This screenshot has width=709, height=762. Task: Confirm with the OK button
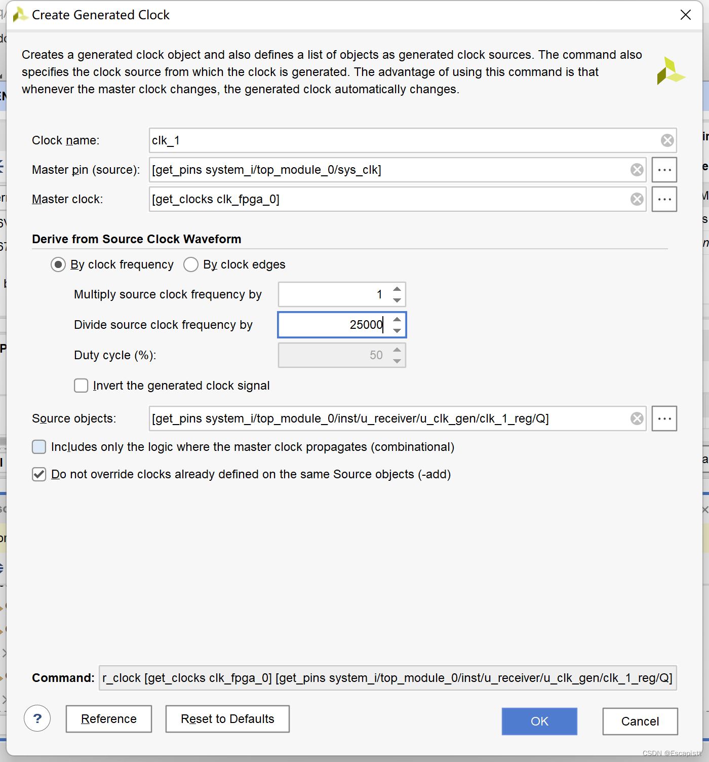point(539,721)
